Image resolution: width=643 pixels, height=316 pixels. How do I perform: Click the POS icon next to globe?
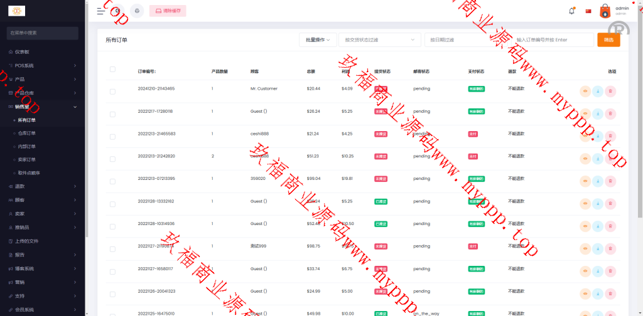[x=137, y=11]
